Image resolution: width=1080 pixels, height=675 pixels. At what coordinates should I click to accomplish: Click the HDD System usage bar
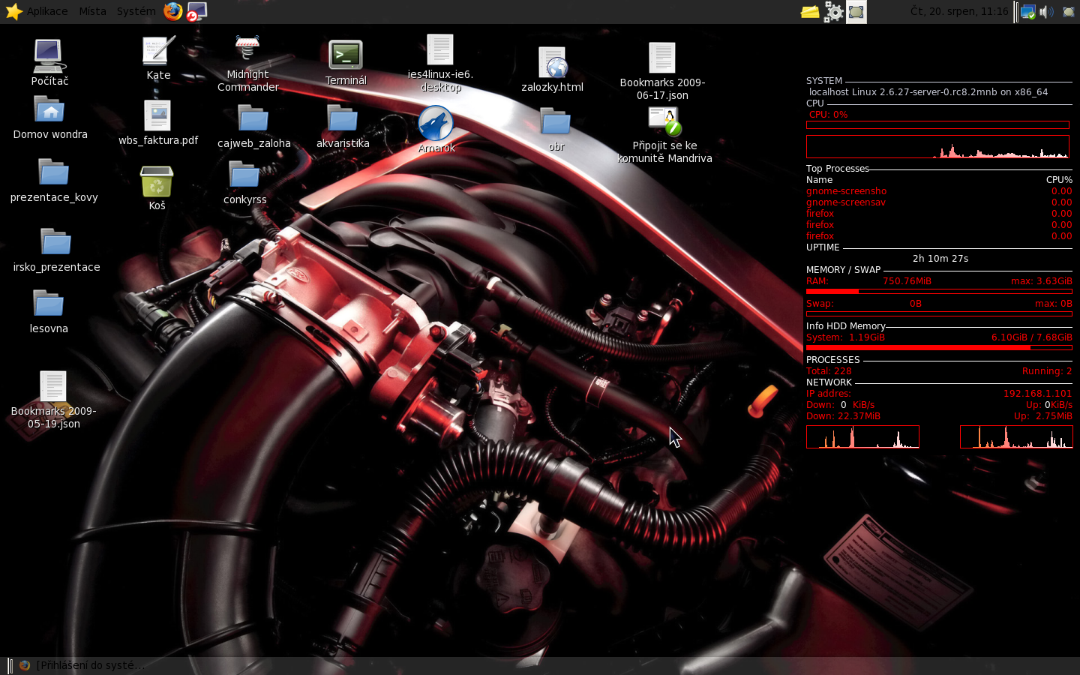pyautogui.click(x=939, y=347)
